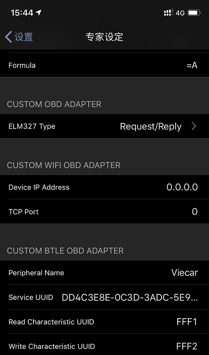Image resolution: width=209 pixels, height=355 pixels.
Task: Open the Request/Reply type selection
Action: 150,126
